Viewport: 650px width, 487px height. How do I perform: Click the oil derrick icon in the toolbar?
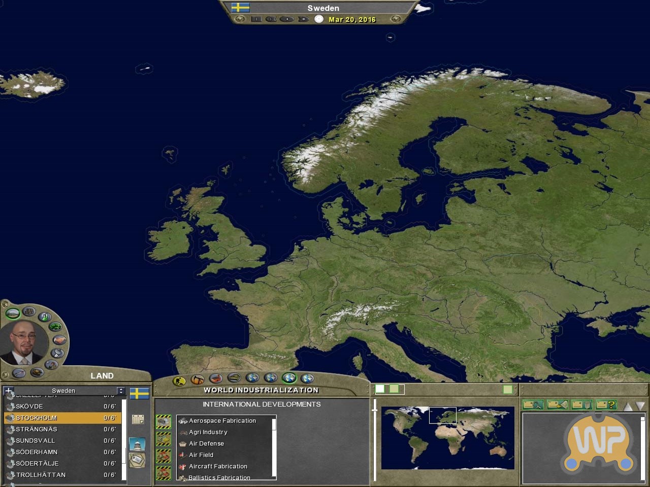[x=197, y=379]
